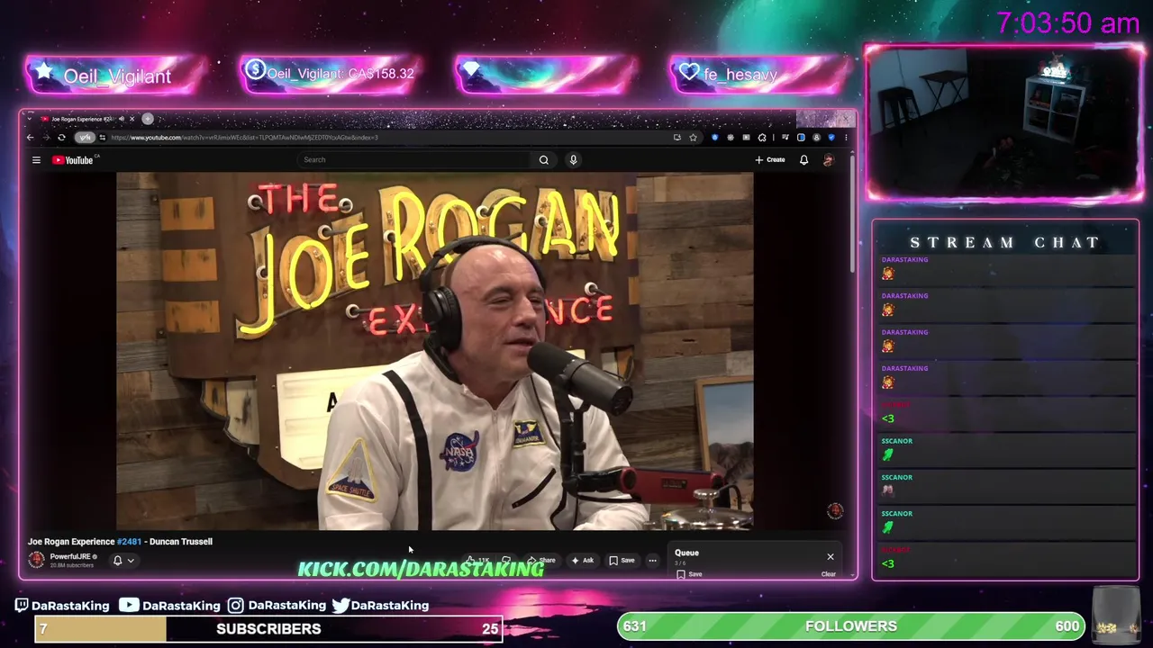Open the YouTube guide hamburger menu

pyautogui.click(x=36, y=160)
